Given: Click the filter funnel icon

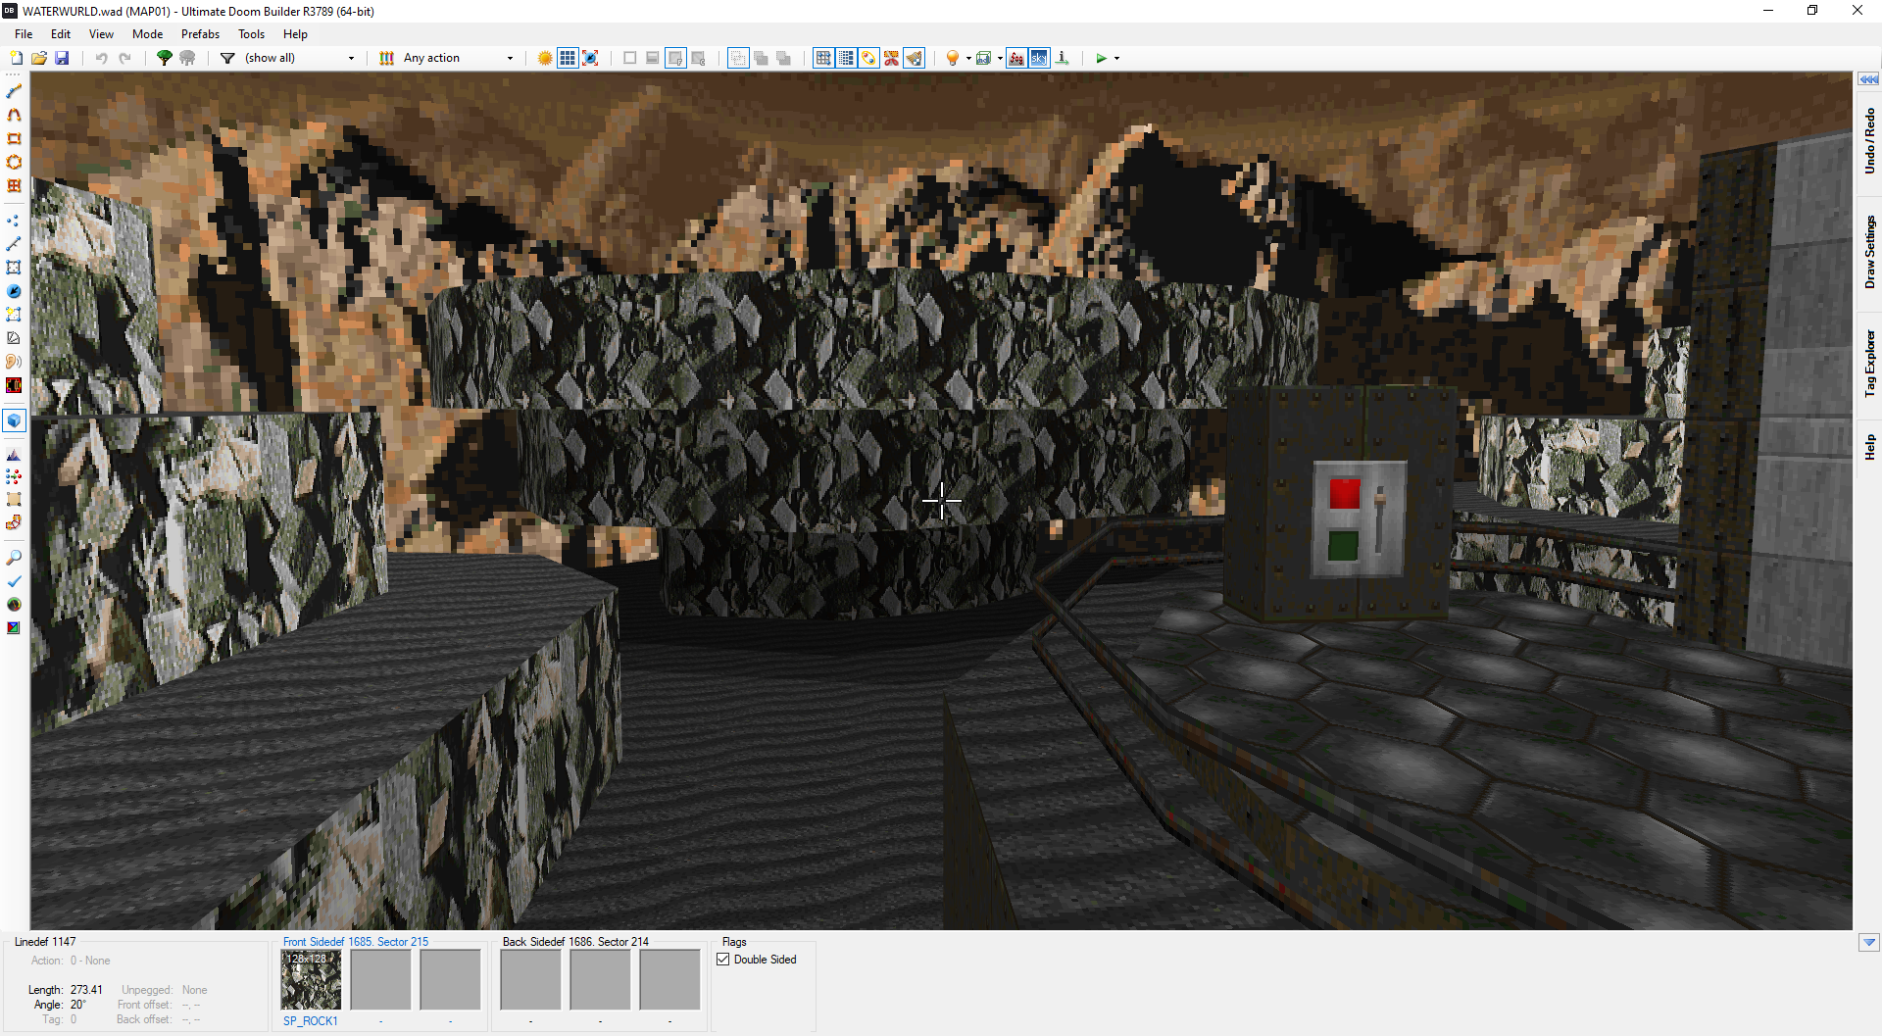Looking at the screenshot, I should pos(227,58).
